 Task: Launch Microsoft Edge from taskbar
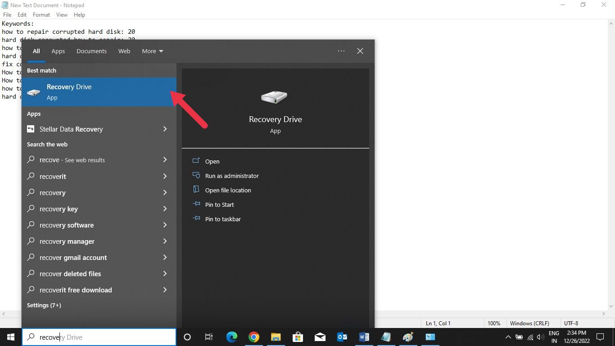point(231,337)
